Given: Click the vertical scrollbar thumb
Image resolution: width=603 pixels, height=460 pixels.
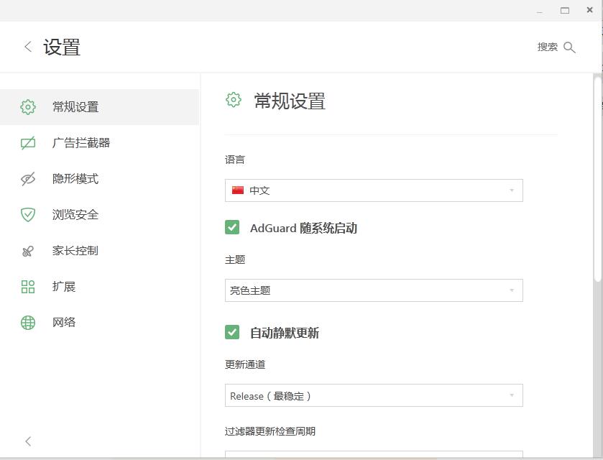Looking at the screenshot, I should 597,180.
